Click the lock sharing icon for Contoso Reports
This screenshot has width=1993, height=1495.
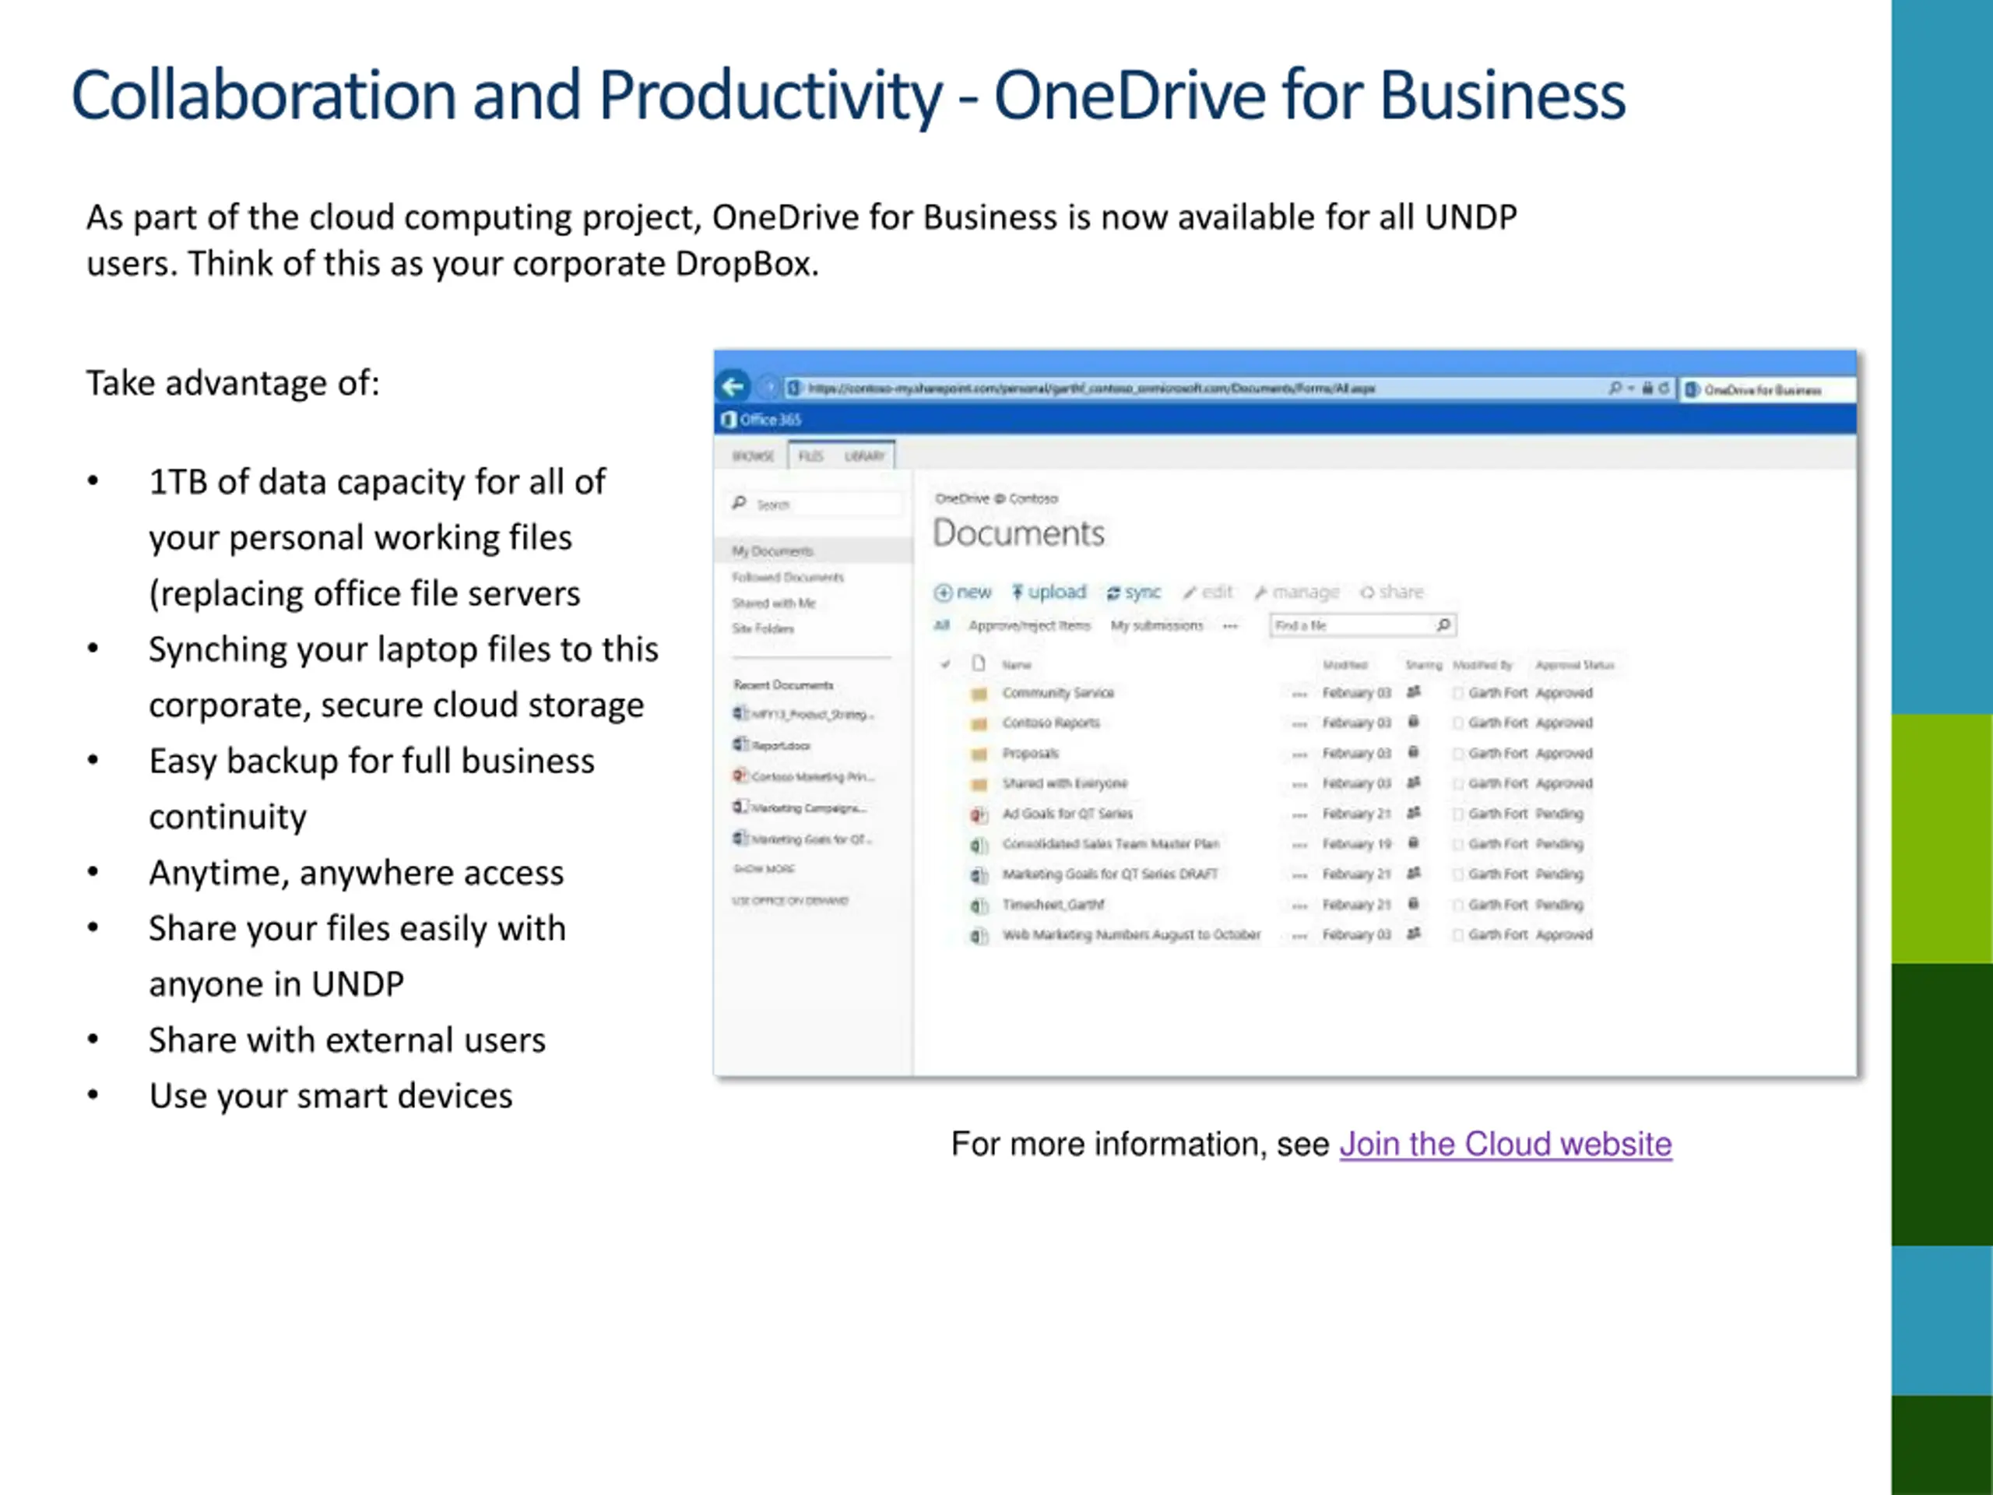click(1414, 722)
